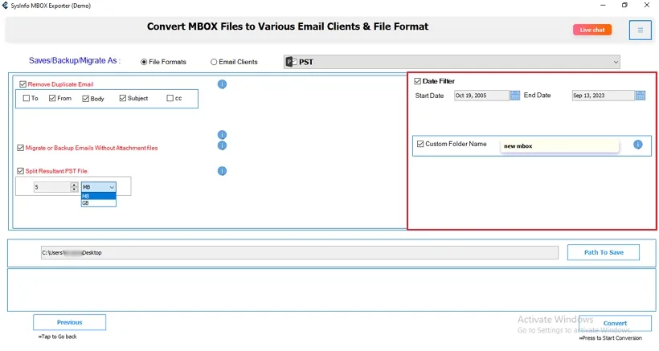This screenshot has width=659, height=351.
Task: Open the PST format dropdown
Action: (452, 62)
